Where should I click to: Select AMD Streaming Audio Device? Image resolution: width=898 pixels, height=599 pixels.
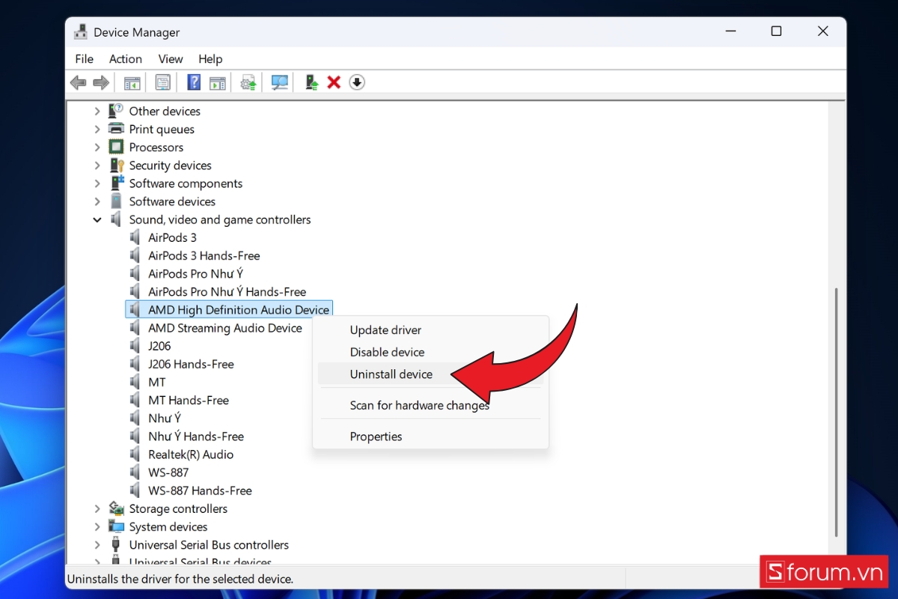click(x=224, y=328)
